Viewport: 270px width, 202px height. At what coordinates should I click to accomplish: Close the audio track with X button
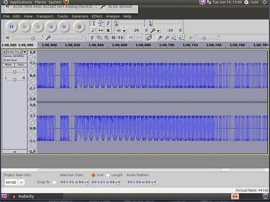(4, 52)
